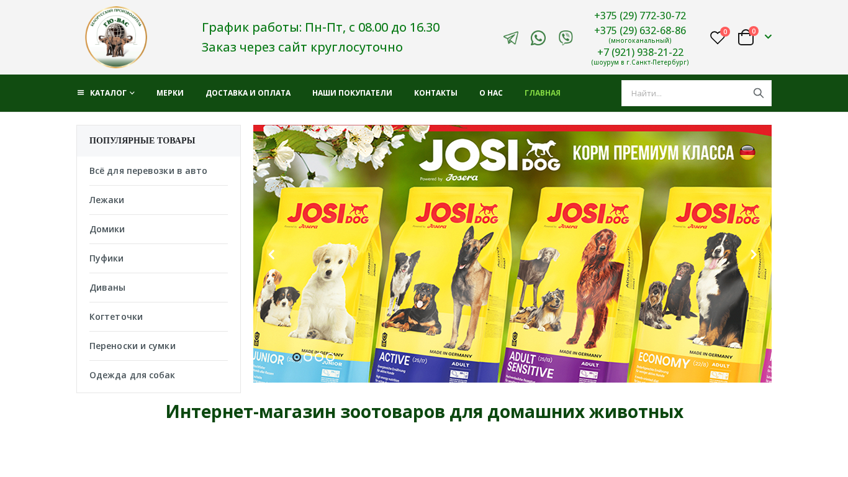Open the Лежаки category
848x477 pixels.
107,200
